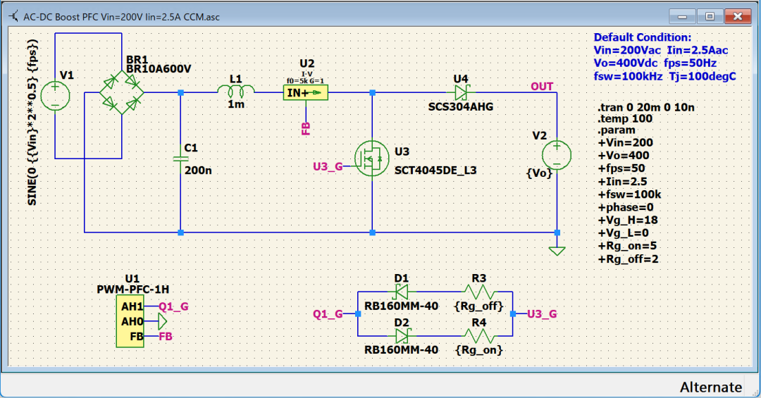Click the schematic icon in the title bar
Viewport: 761px width, 398px height.
click(13, 16)
